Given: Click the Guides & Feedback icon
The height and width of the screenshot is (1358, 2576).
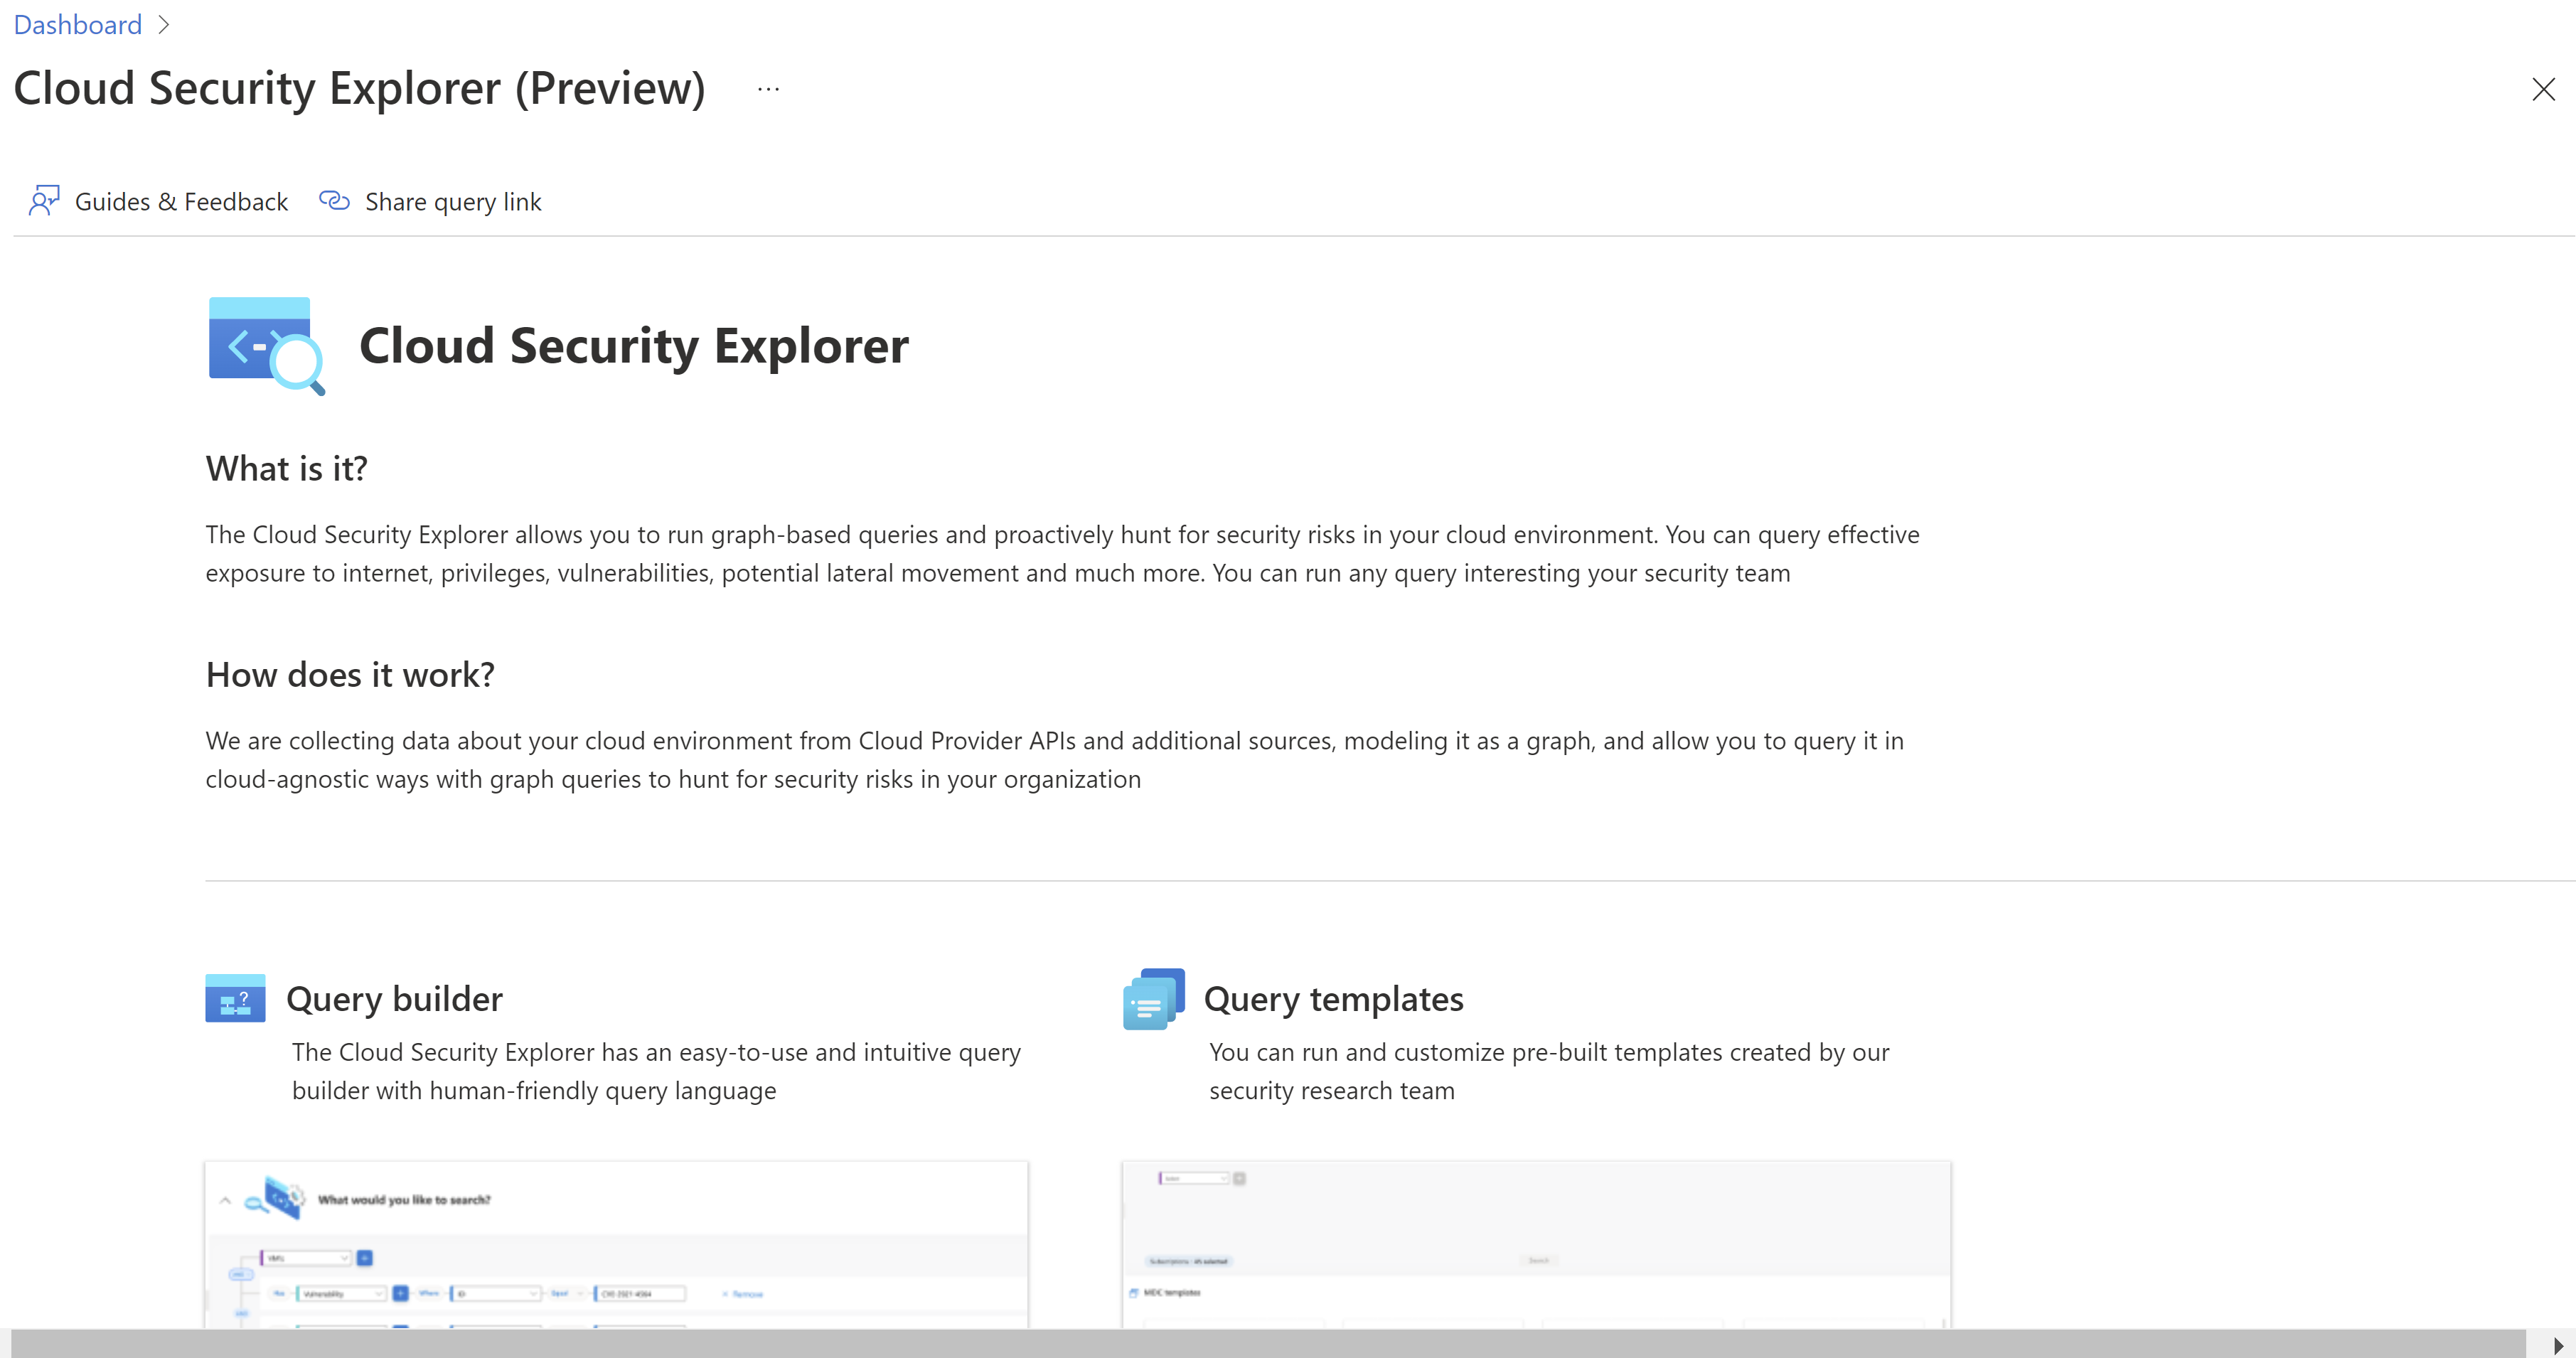Looking at the screenshot, I should click(x=44, y=200).
